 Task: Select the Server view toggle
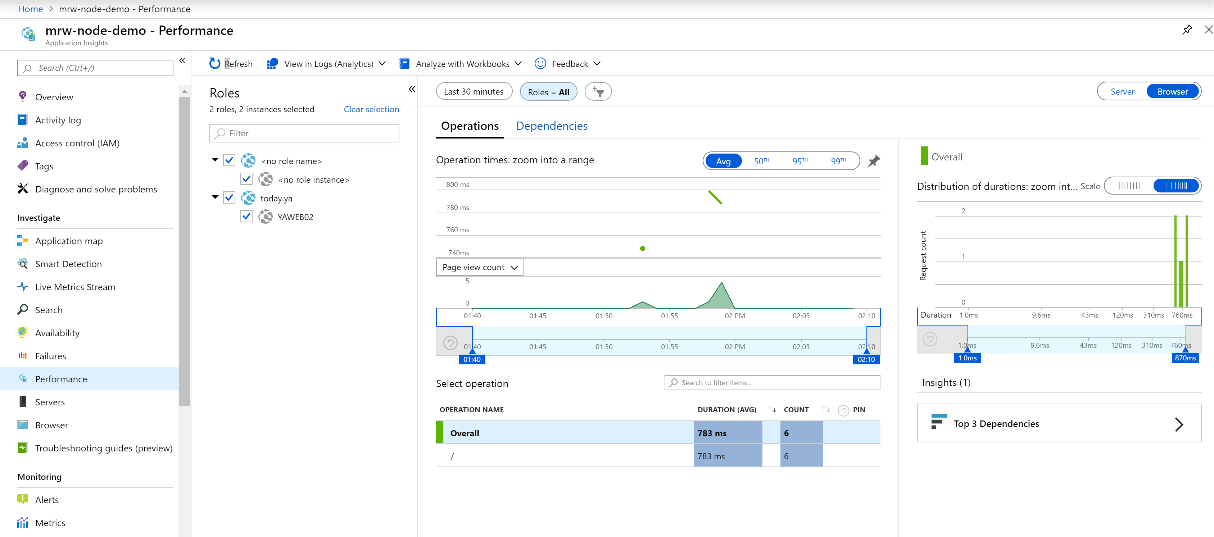[x=1122, y=91]
